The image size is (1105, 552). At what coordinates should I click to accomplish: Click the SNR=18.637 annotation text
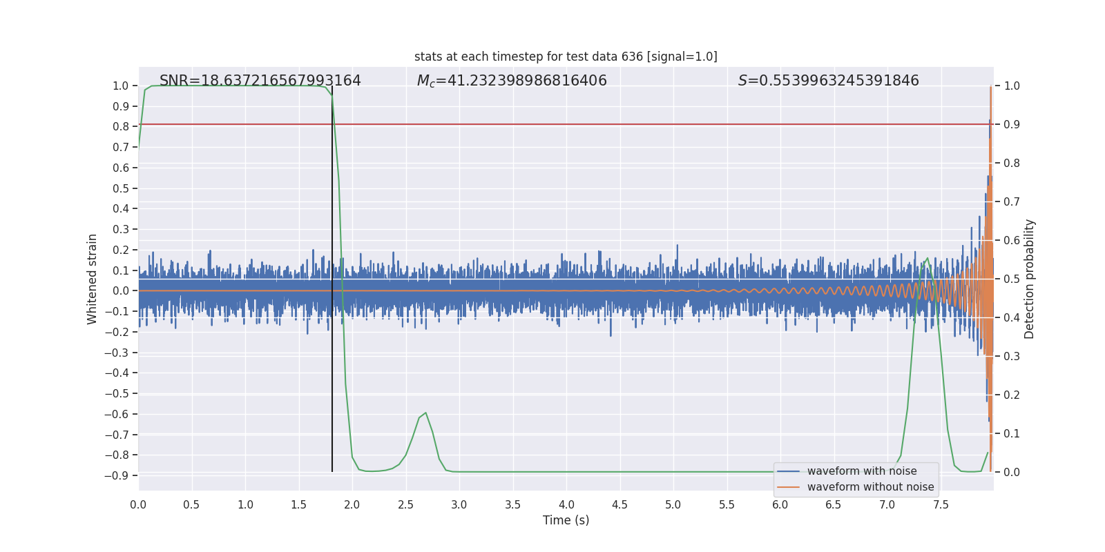pos(260,81)
